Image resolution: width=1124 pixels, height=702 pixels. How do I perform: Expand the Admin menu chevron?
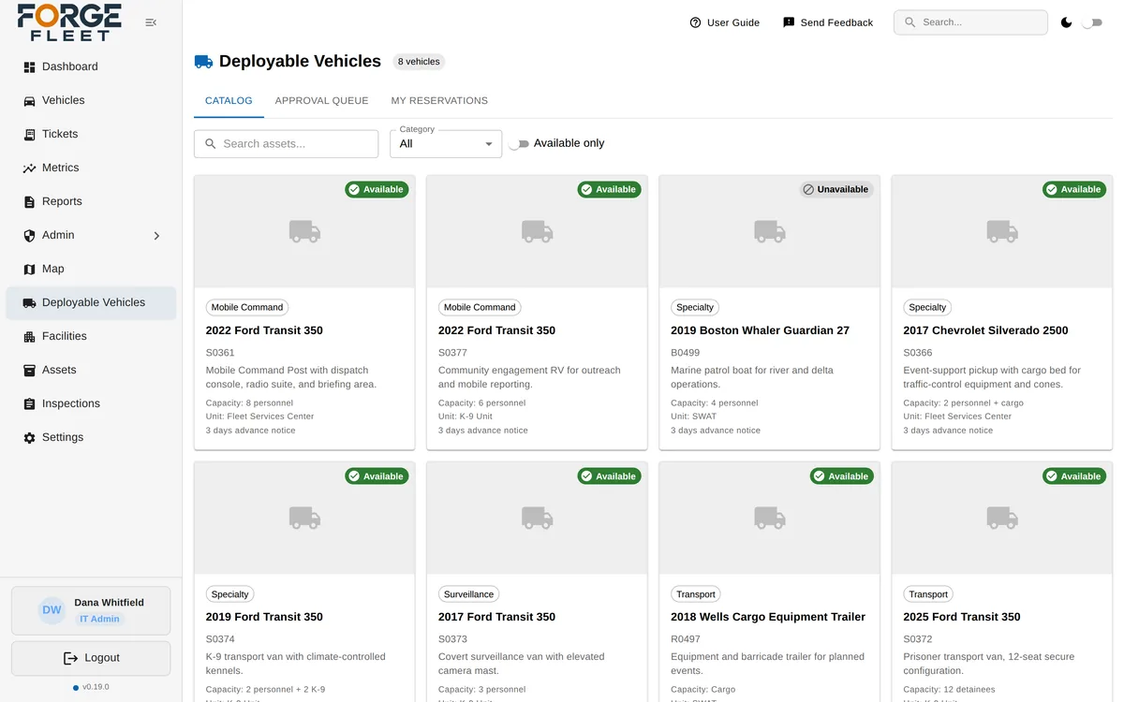(156, 236)
